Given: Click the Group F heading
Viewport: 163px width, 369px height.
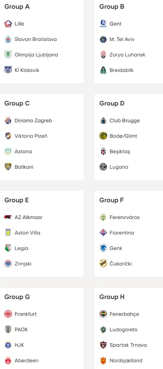Looking at the screenshot, I should [112, 200].
